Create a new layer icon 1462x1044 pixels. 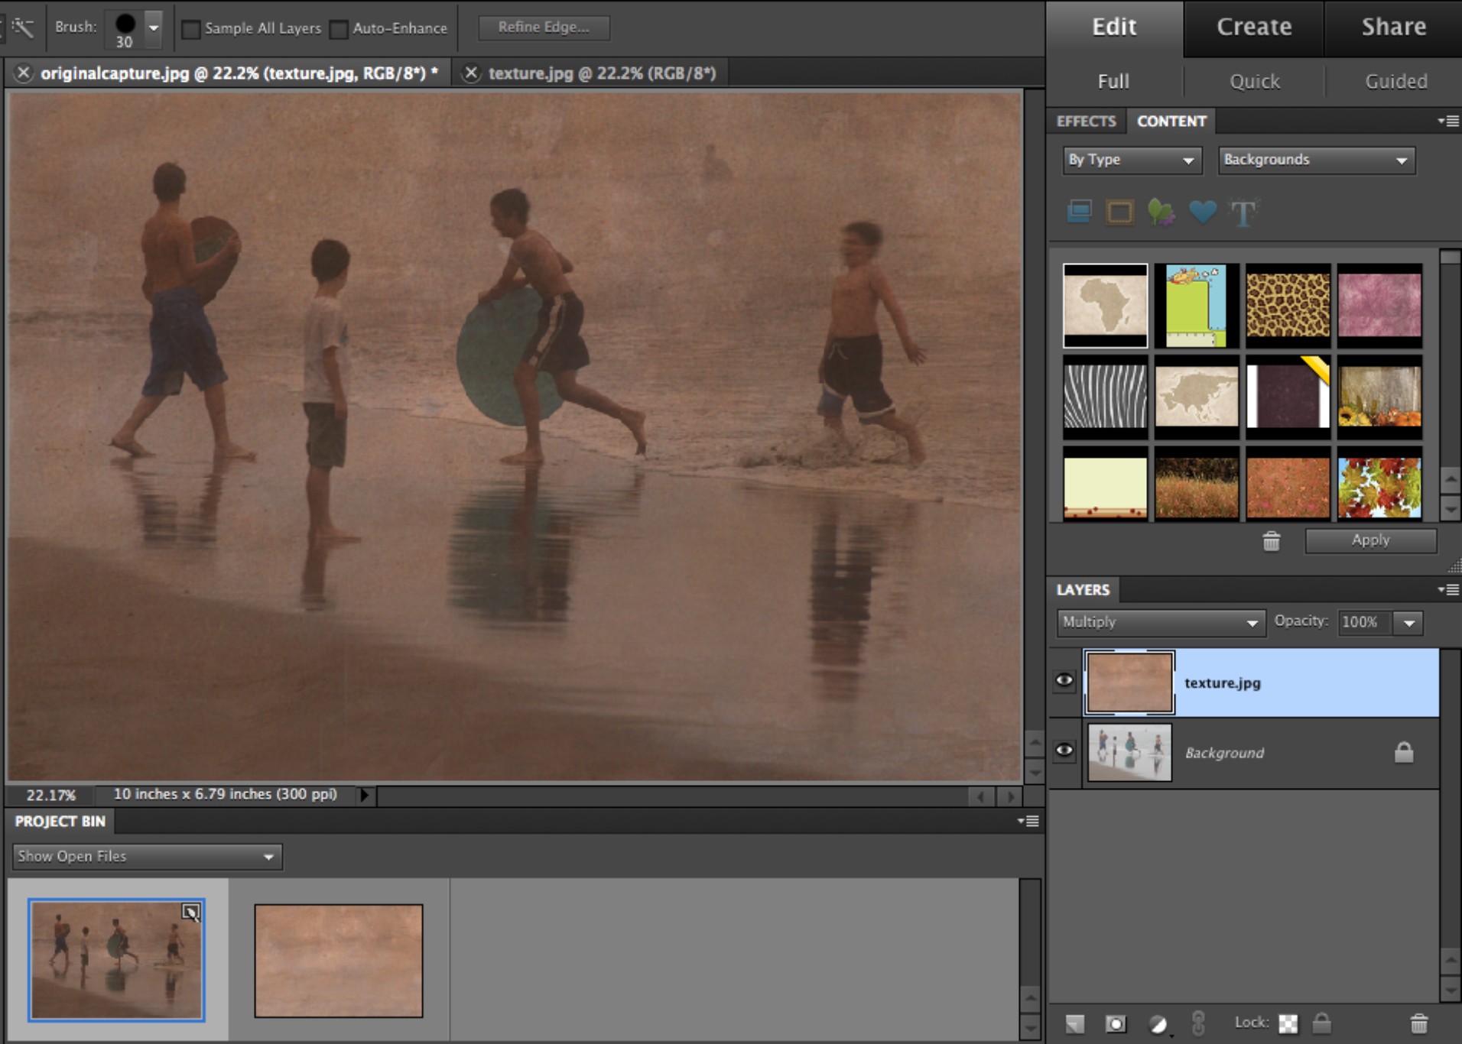coord(1075,1023)
